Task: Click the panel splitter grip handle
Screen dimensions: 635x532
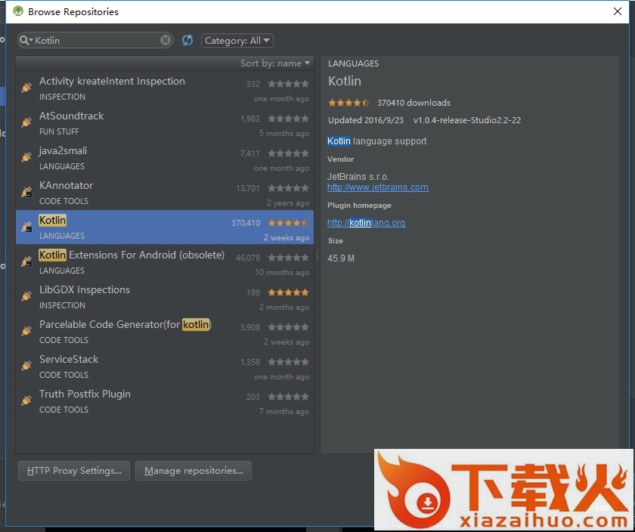Action: coord(317,255)
